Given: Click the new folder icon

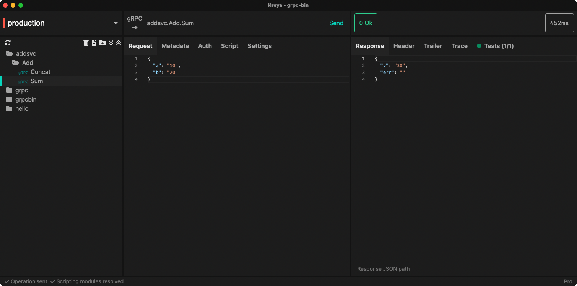Looking at the screenshot, I should (x=102, y=43).
